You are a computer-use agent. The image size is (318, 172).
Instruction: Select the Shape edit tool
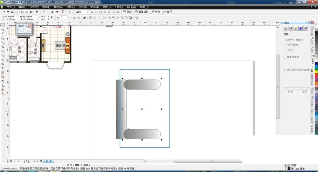click(x=3, y=30)
